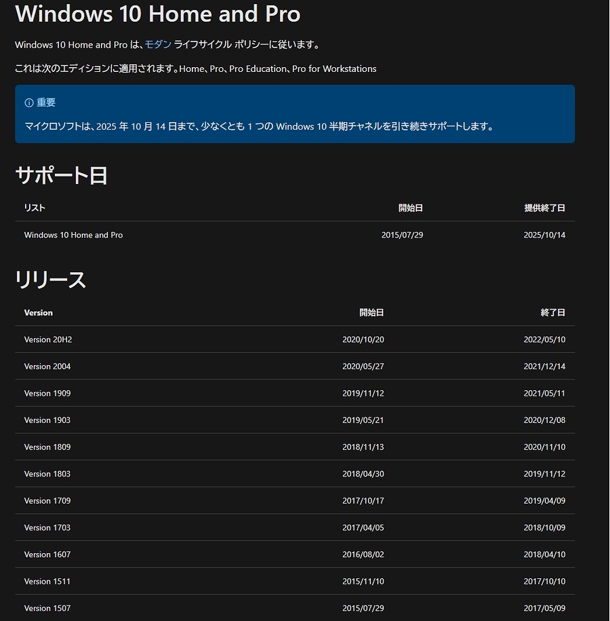Click the Version 1709 row
Screen dimensions: 610x621
coord(295,501)
